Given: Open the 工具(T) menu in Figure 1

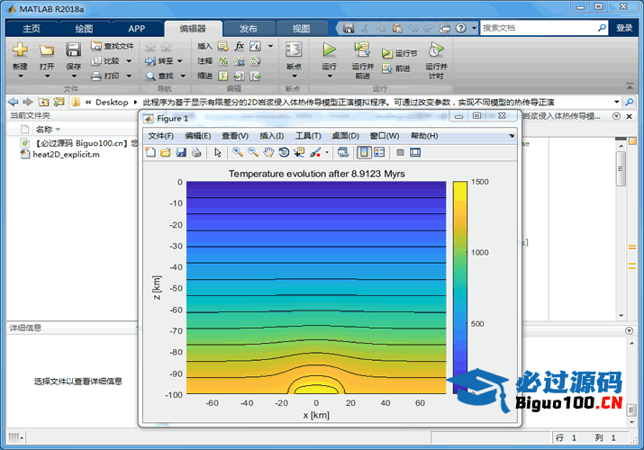Looking at the screenshot, I should tap(308, 136).
